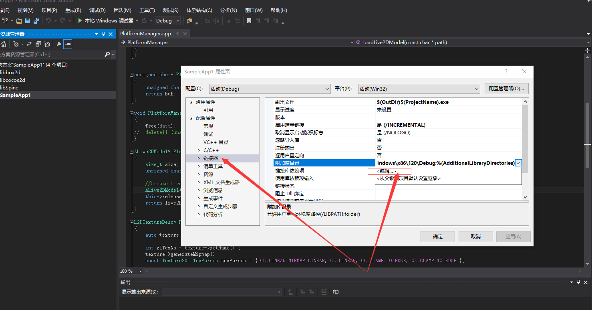The height and width of the screenshot is (310, 592).
Task: Open the 附加库目录 value dropdown arrow
Action: pyautogui.click(x=518, y=163)
